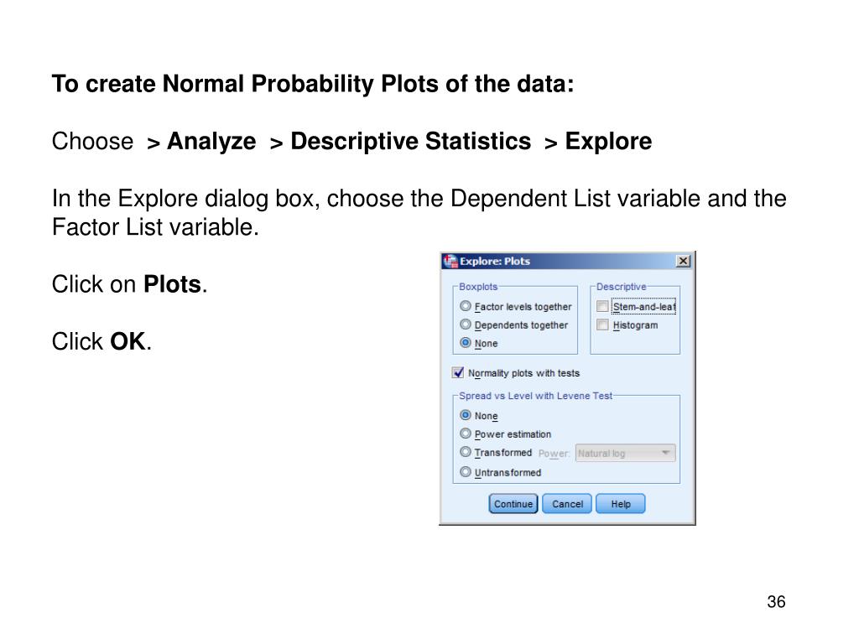The image size is (859, 644).
Task: Click the Cancel button
Action: click(567, 504)
